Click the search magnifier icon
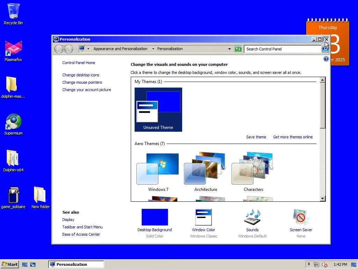 (x=325, y=49)
